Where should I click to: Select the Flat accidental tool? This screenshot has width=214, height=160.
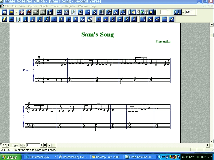[x=69, y=19]
